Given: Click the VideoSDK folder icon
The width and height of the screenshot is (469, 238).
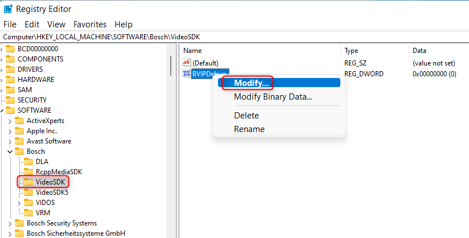Looking at the screenshot, I should click(28, 182).
